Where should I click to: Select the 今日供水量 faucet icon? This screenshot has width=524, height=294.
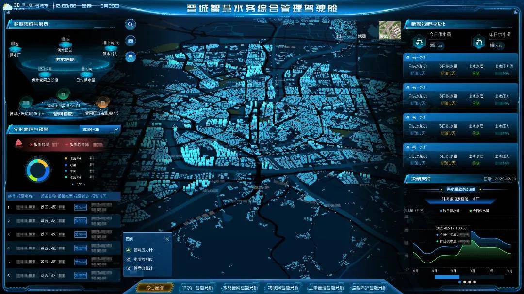(417, 42)
